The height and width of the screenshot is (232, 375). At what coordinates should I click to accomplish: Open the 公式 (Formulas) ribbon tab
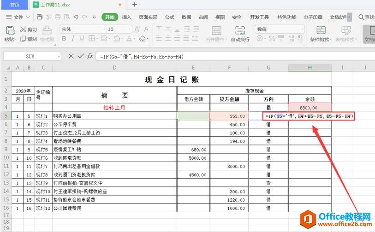point(169,17)
